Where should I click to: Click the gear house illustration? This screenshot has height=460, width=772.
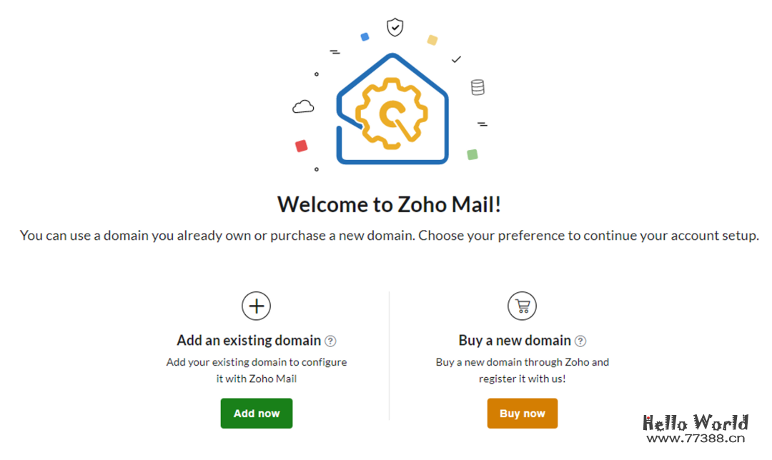[x=392, y=109]
